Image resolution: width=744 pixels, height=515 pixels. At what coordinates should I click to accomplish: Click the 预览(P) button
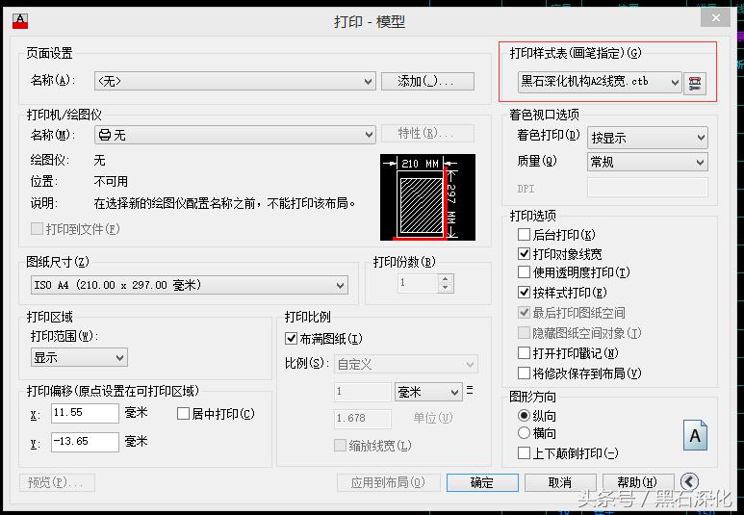pyautogui.click(x=57, y=482)
